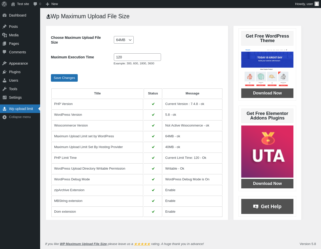Image resolution: width=321 pixels, height=249 pixels.
Task: Click the Posts pushpin icon
Action: pos(5,27)
